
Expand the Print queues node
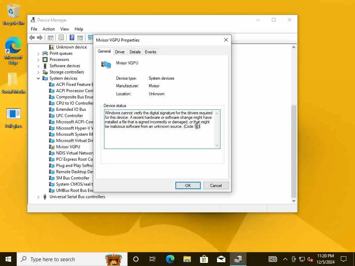pyautogui.click(x=38, y=54)
